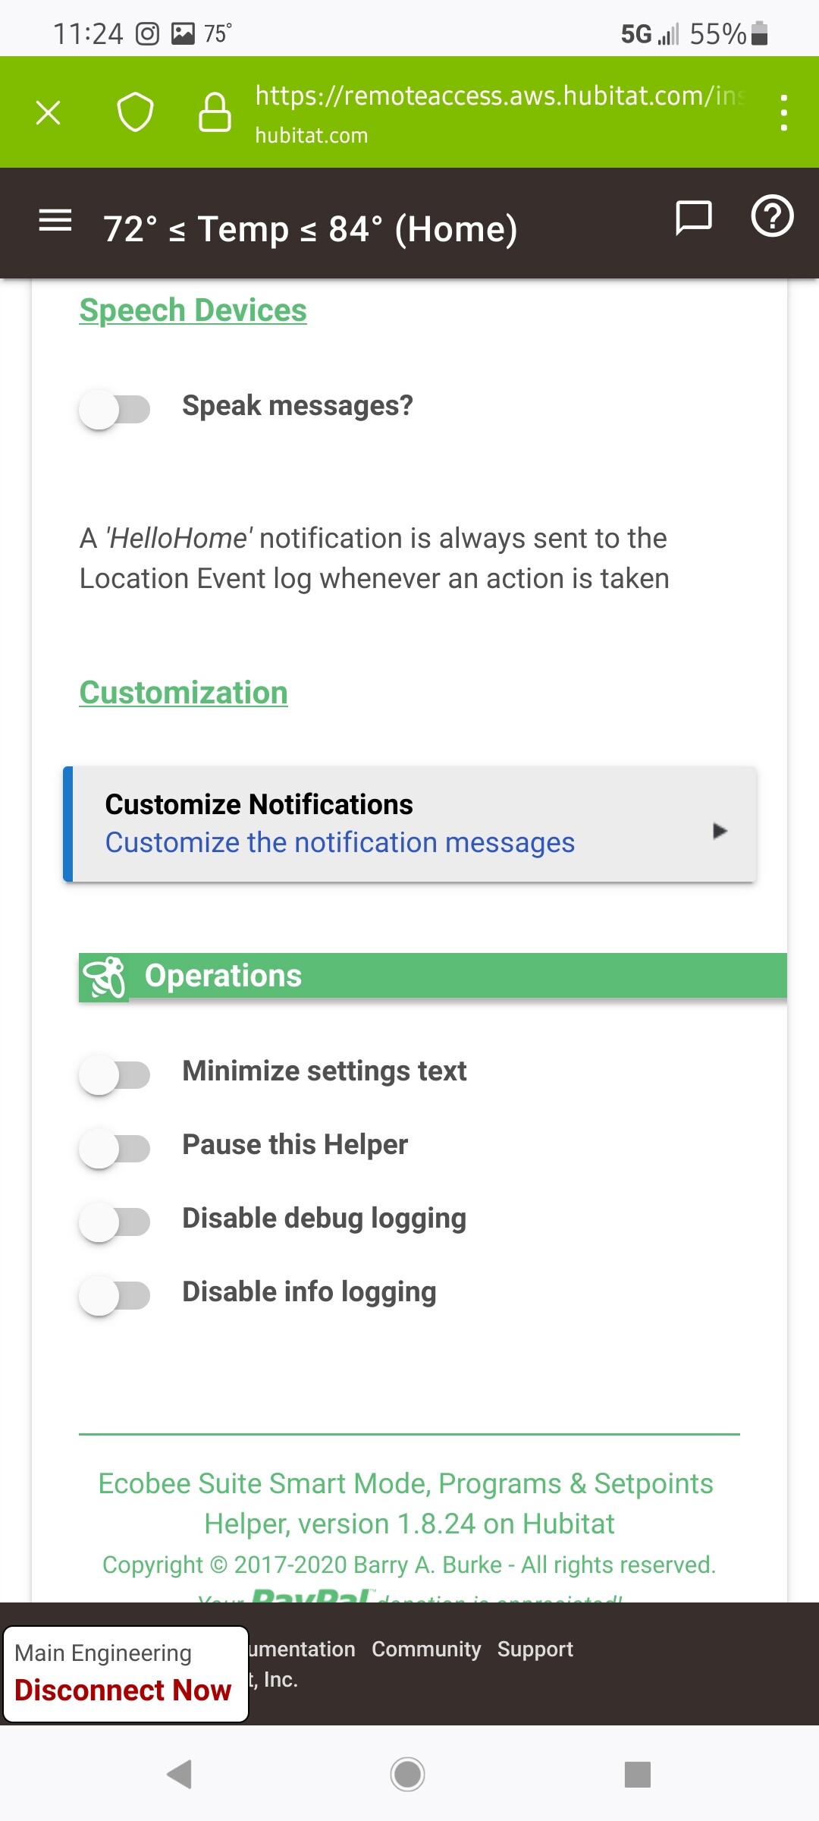Toggle Disable info logging switch

(115, 1295)
